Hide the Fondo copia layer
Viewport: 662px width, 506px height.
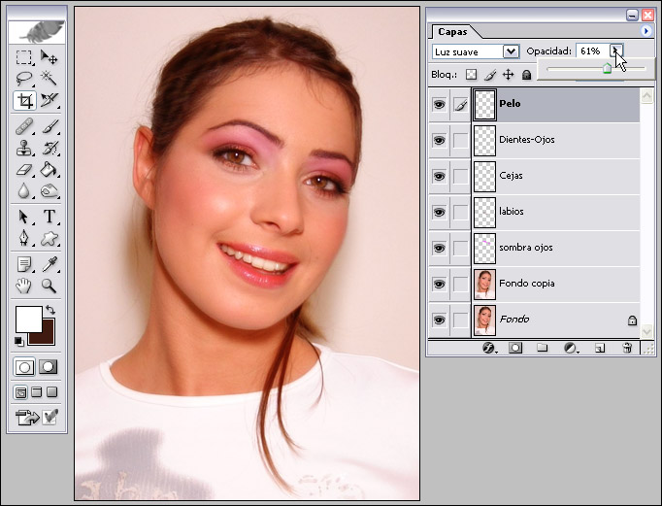[438, 284]
